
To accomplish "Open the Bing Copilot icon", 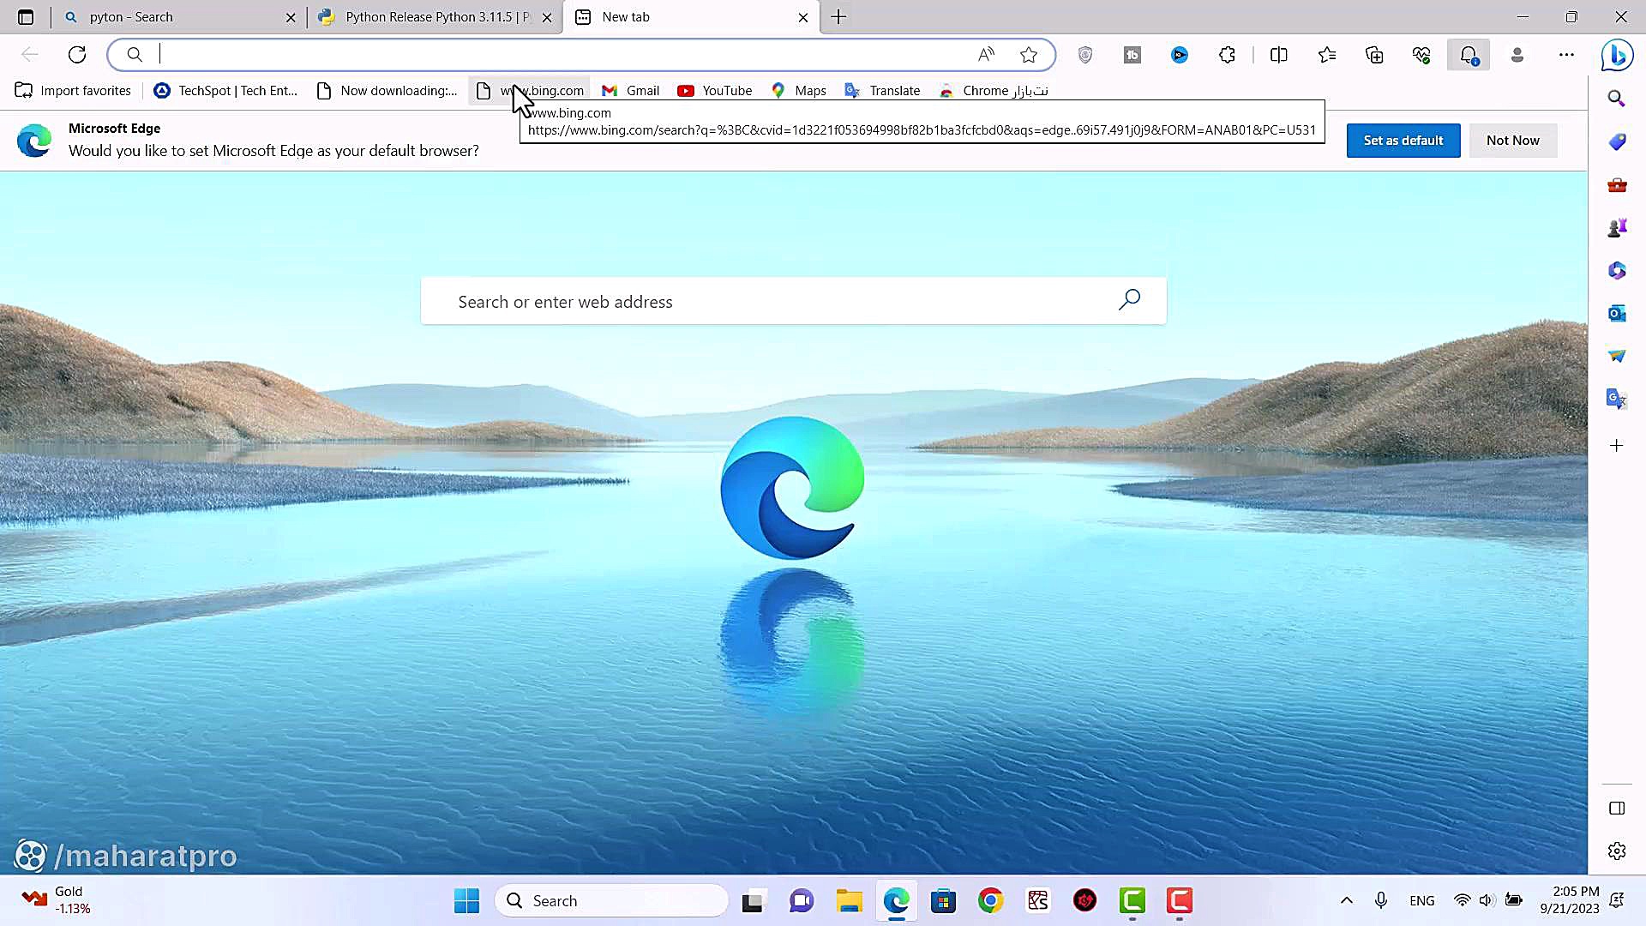I will click(1617, 55).
